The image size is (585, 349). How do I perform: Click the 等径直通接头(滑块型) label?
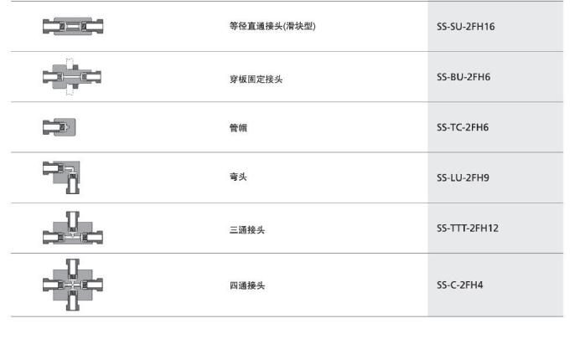point(272,26)
